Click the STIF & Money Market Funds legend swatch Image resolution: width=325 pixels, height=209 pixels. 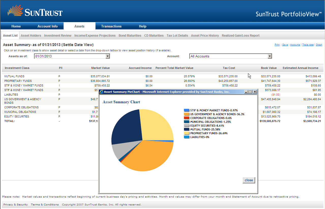(x=187, y=110)
